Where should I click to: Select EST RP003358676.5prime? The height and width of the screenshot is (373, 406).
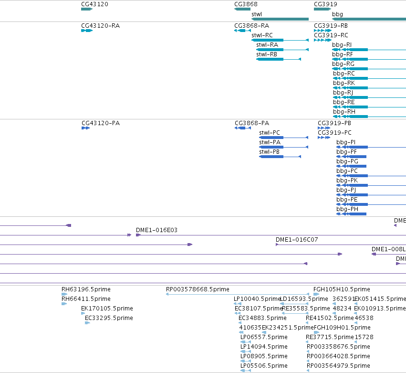(x=308, y=352)
